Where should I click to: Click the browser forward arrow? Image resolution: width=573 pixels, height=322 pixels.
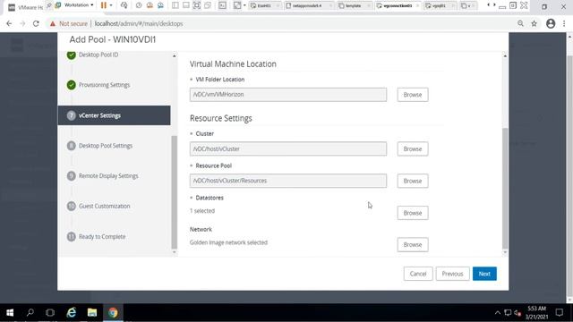coord(22,24)
